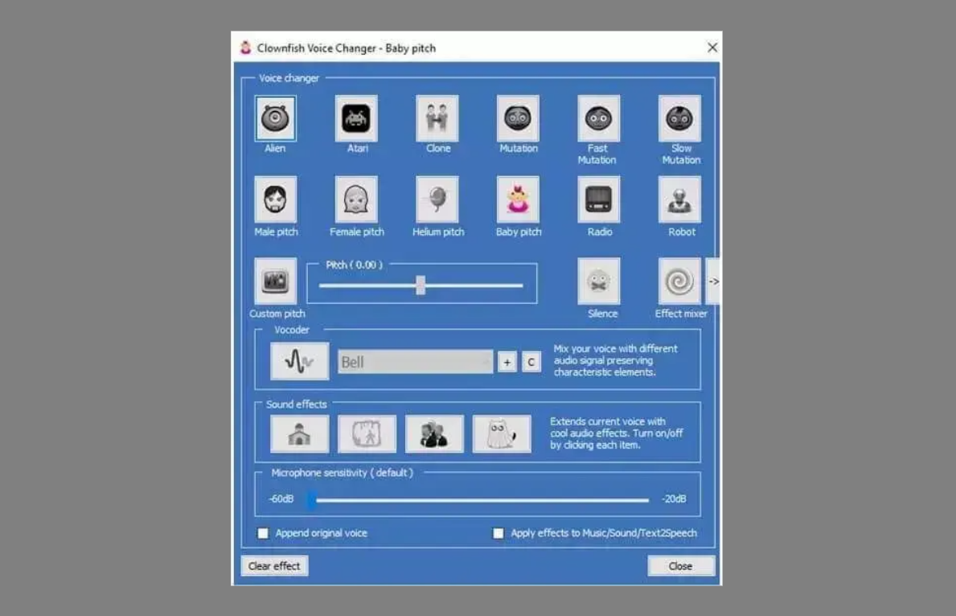Check Append original voice
The height and width of the screenshot is (616, 956).
coord(263,533)
